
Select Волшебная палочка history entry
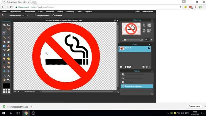137,86
